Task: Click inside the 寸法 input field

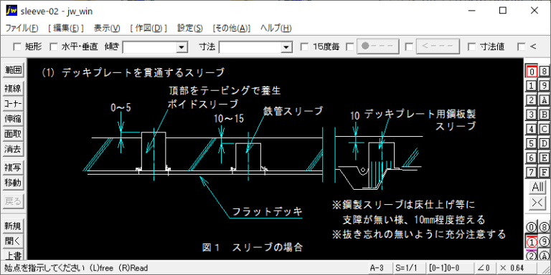Action: click(250, 47)
